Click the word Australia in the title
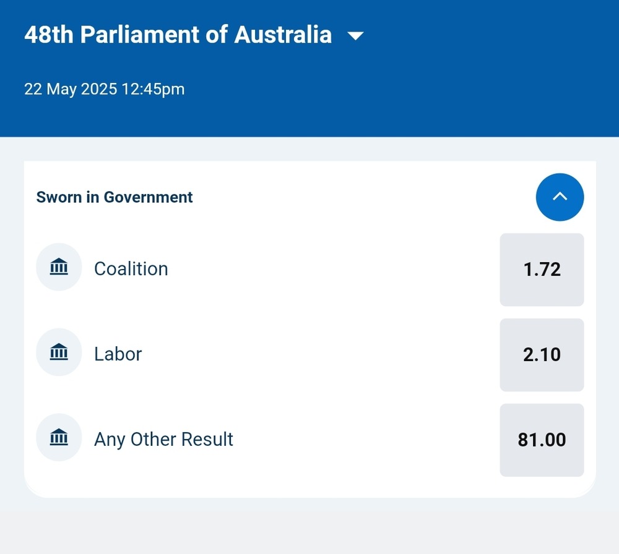The height and width of the screenshot is (554, 619). point(283,35)
